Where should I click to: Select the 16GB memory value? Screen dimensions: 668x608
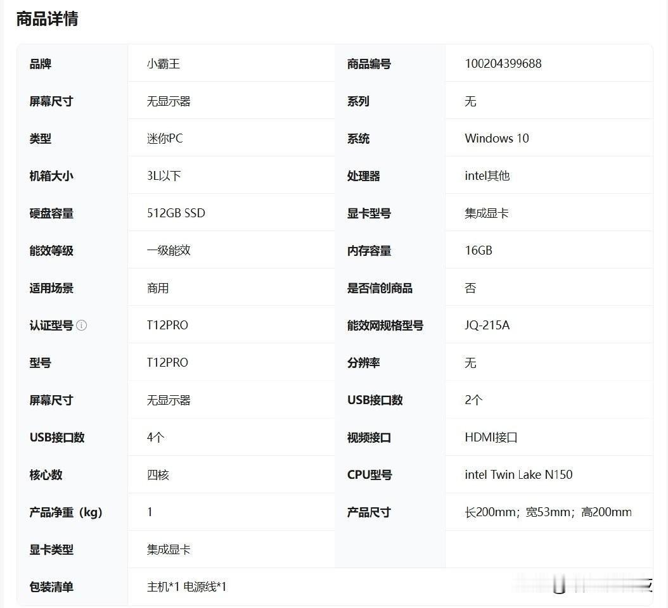(479, 250)
